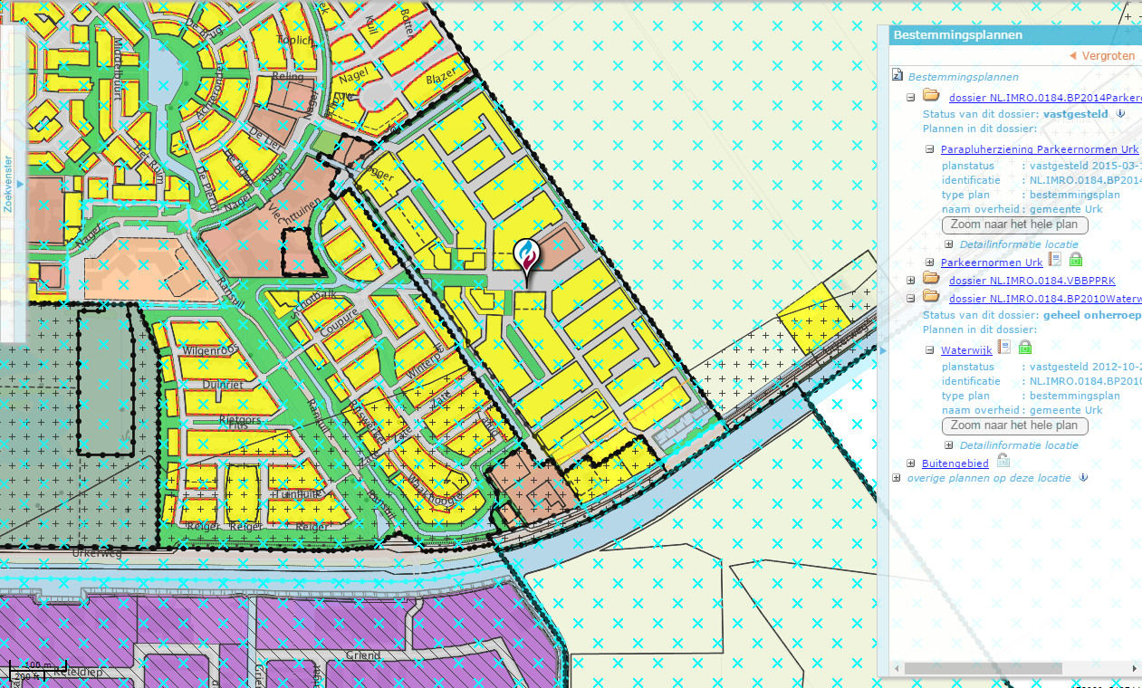Expand Detailinformatie locatie under Waterwijk

pyautogui.click(x=947, y=445)
